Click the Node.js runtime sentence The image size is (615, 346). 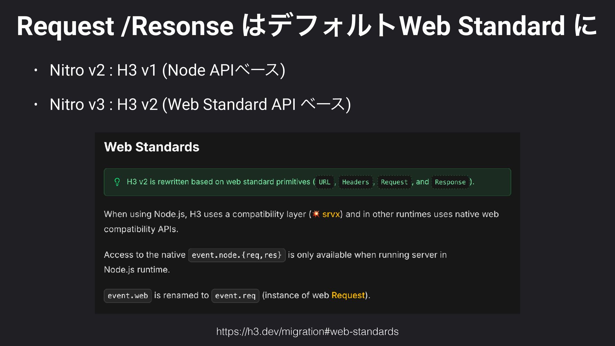137,270
